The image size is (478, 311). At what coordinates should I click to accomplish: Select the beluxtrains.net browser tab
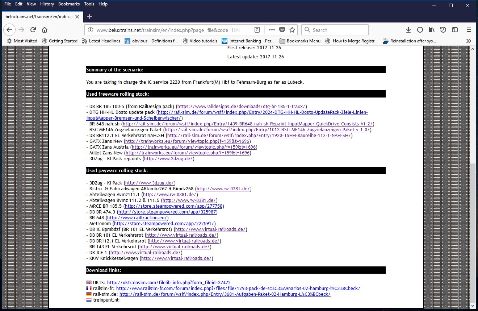[42, 17]
